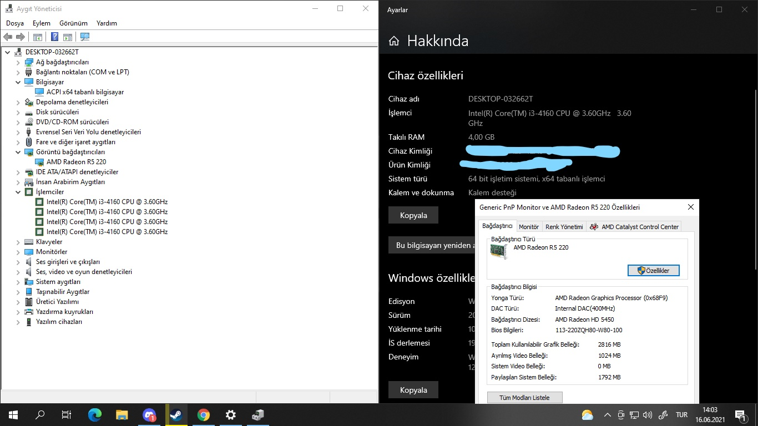Collapse the Bilgisayar node arrow

coord(18,82)
